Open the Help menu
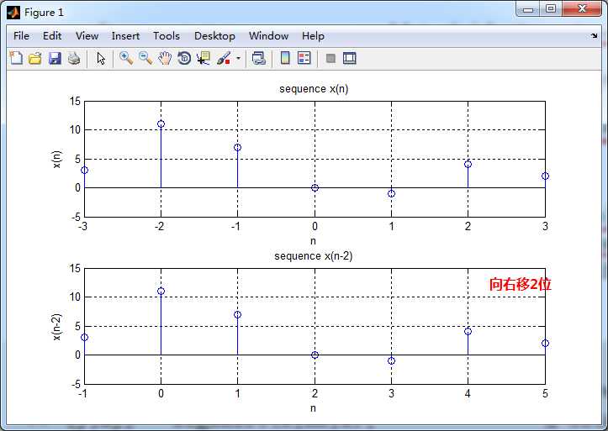The image size is (608, 431). pyautogui.click(x=313, y=36)
